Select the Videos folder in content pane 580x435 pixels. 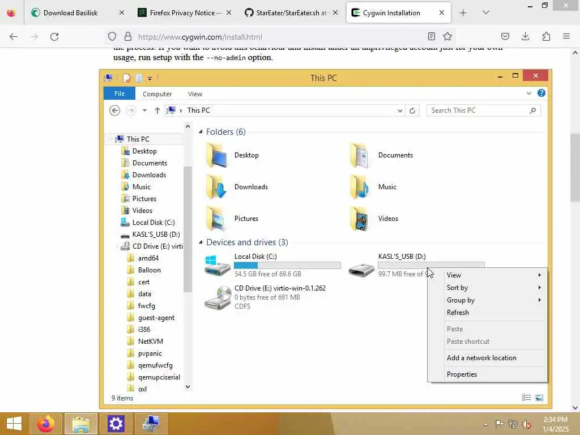(x=374, y=219)
